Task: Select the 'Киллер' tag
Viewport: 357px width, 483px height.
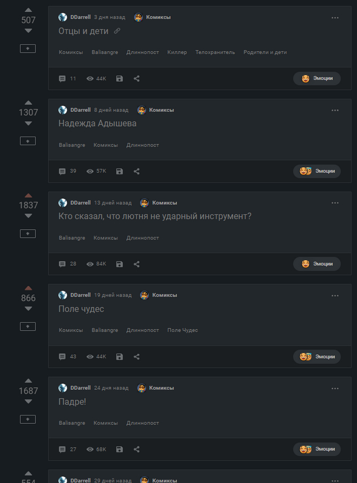Action: point(177,53)
